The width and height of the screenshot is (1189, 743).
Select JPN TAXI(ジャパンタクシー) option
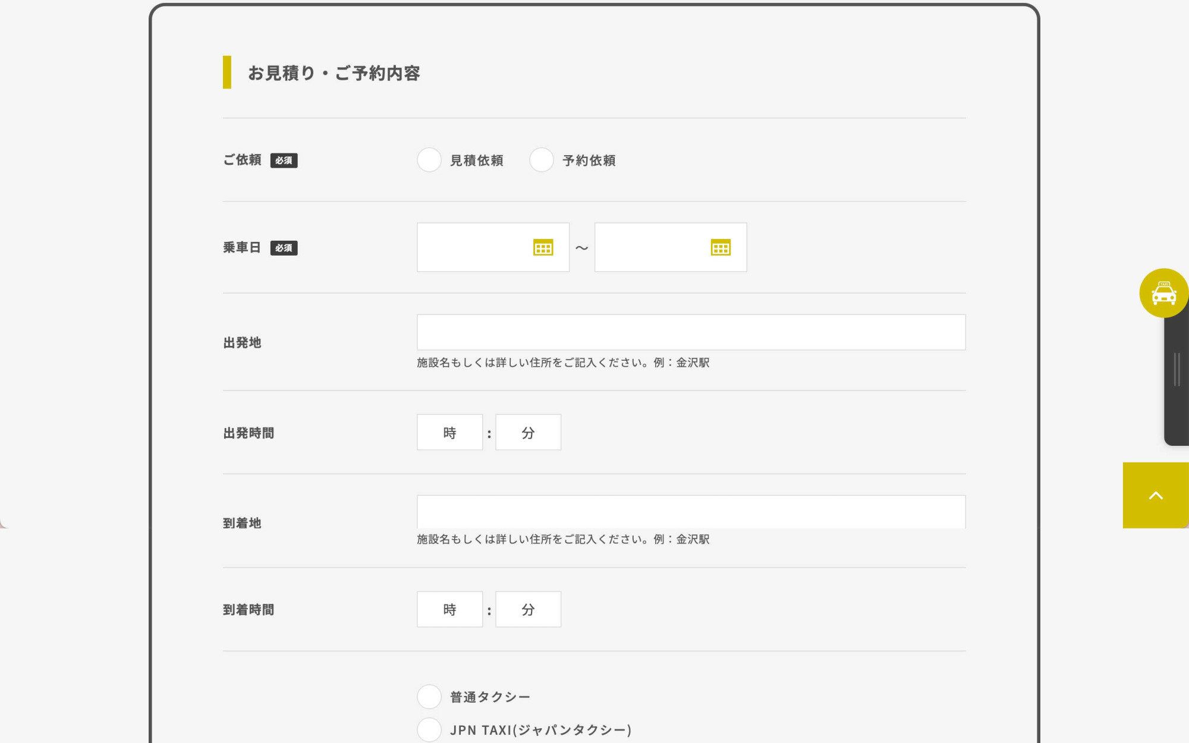[x=429, y=730]
